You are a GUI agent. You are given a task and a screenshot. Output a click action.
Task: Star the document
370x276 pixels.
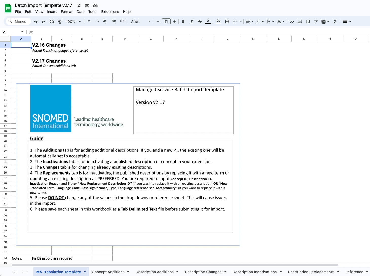(x=79, y=5)
